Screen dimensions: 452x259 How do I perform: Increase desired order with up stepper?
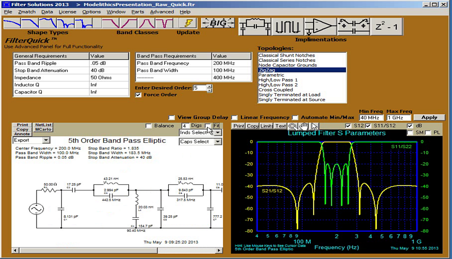210,86
